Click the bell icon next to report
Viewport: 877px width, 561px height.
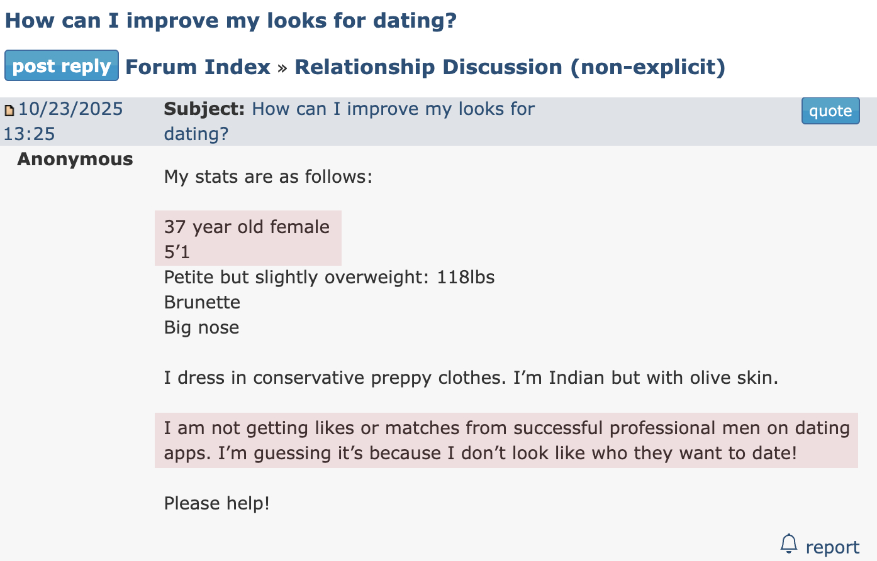(x=788, y=544)
